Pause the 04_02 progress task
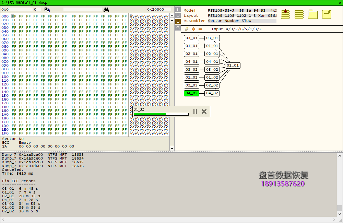This screenshot has height=223, width=343. point(195,111)
